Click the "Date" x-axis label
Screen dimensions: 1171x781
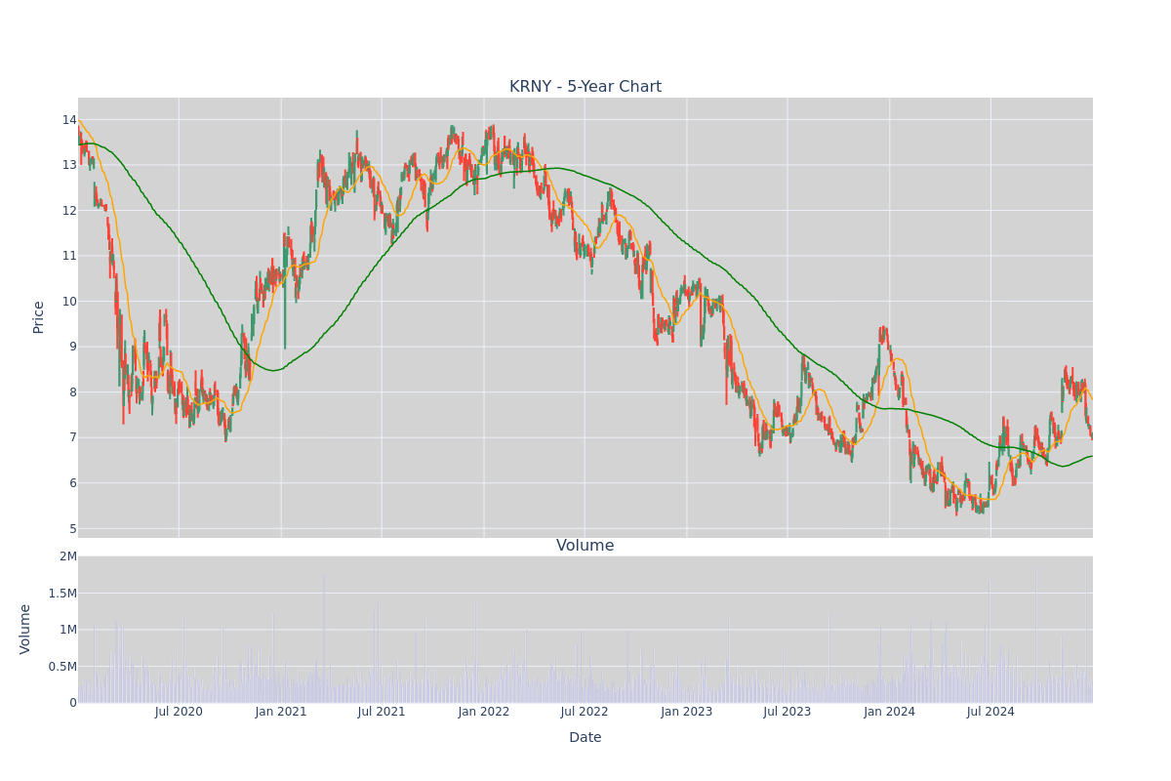click(x=585, y=738)
